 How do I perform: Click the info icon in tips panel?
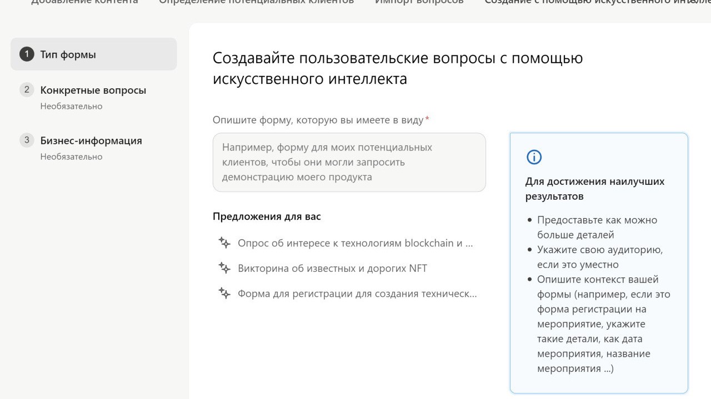(534, 157)
